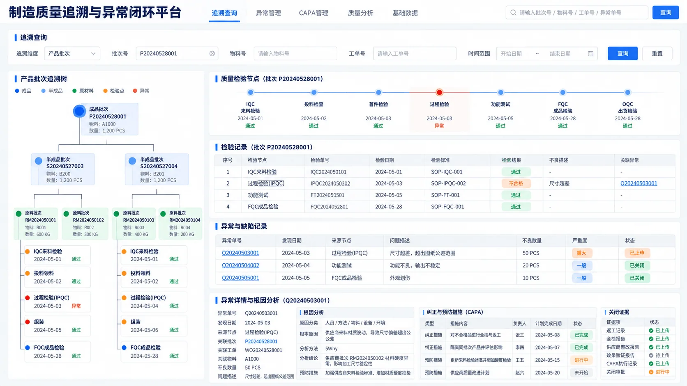Click the search magnifier icon in top bar

[x=513, y=13]
